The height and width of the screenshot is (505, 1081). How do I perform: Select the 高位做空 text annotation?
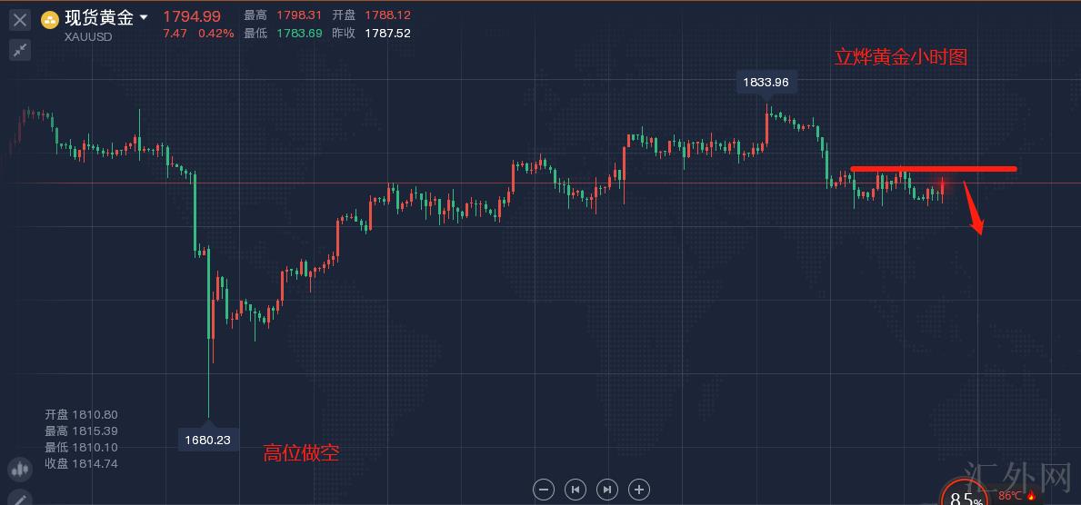tap(301, 452)
